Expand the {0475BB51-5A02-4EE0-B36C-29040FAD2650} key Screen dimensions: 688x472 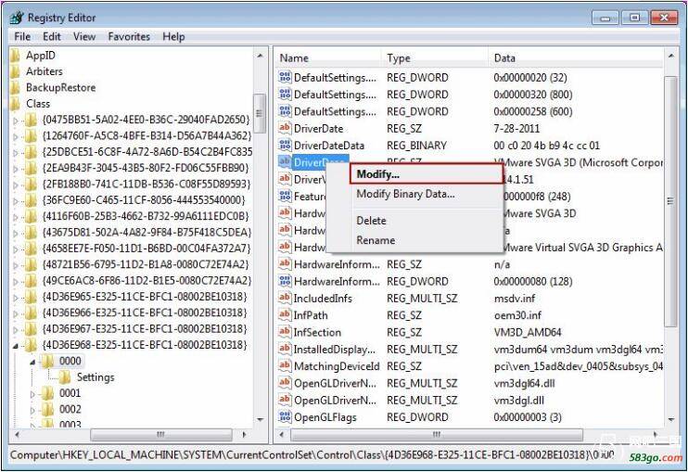[x=16, y=121]
